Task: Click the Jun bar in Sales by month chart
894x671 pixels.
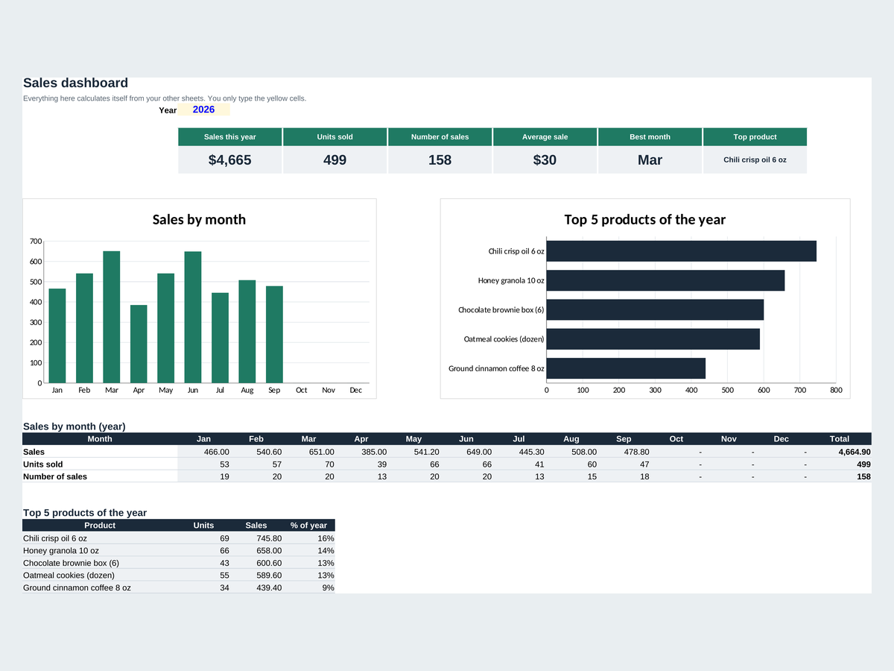Action: click(x=193, y=318)
